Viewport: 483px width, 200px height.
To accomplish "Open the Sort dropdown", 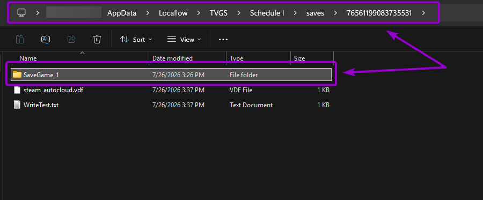I will point(136,39).
